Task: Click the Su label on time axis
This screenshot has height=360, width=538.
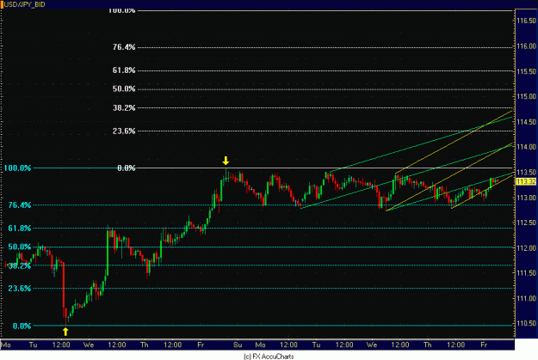Action: pos(238,345)
